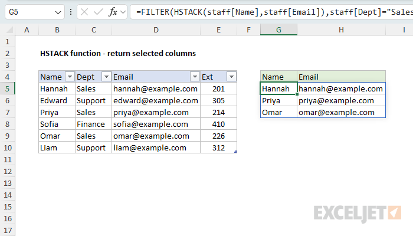Select row 10 header
Image resolution: width=413 pixels, height=236 pixels.
point(7,147)
